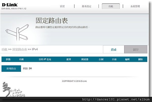
Task: Click the 剩餘: 24 remaining count
Action: (x=27, y=68)
